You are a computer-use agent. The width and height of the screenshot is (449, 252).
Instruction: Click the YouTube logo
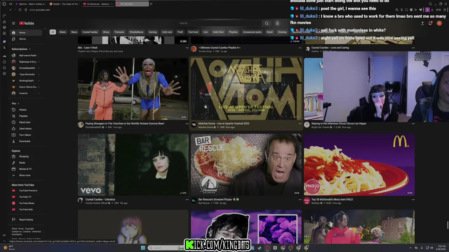(27, 23)
